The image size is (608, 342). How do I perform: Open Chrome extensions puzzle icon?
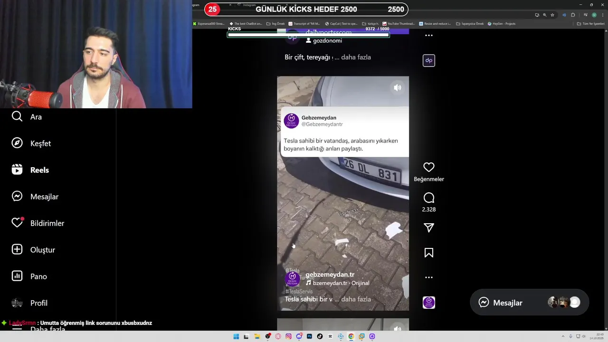click(573, 15)
